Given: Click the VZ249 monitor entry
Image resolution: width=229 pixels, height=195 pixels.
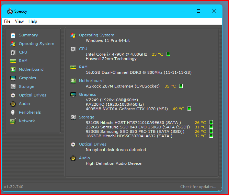Looking at the screenshot, I should click(x=112, y=100).
